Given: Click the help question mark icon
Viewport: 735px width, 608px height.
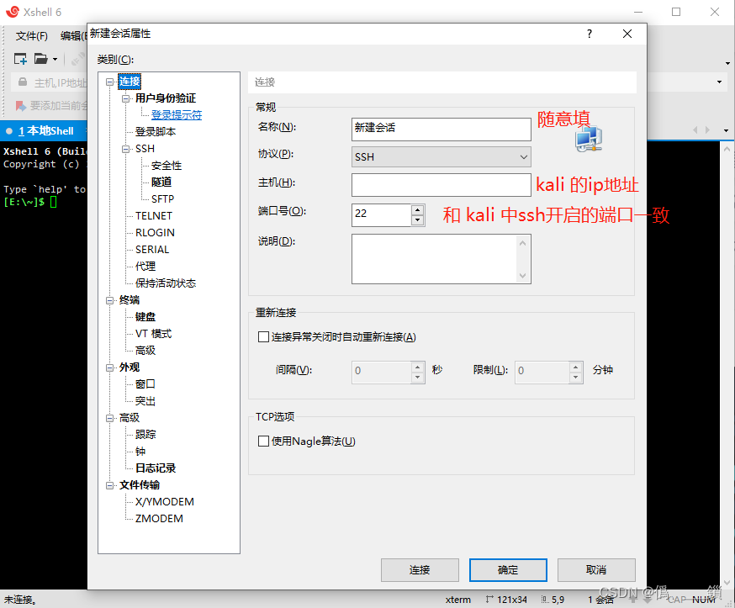Looking at the screenshot, I should tap(589, 33).
